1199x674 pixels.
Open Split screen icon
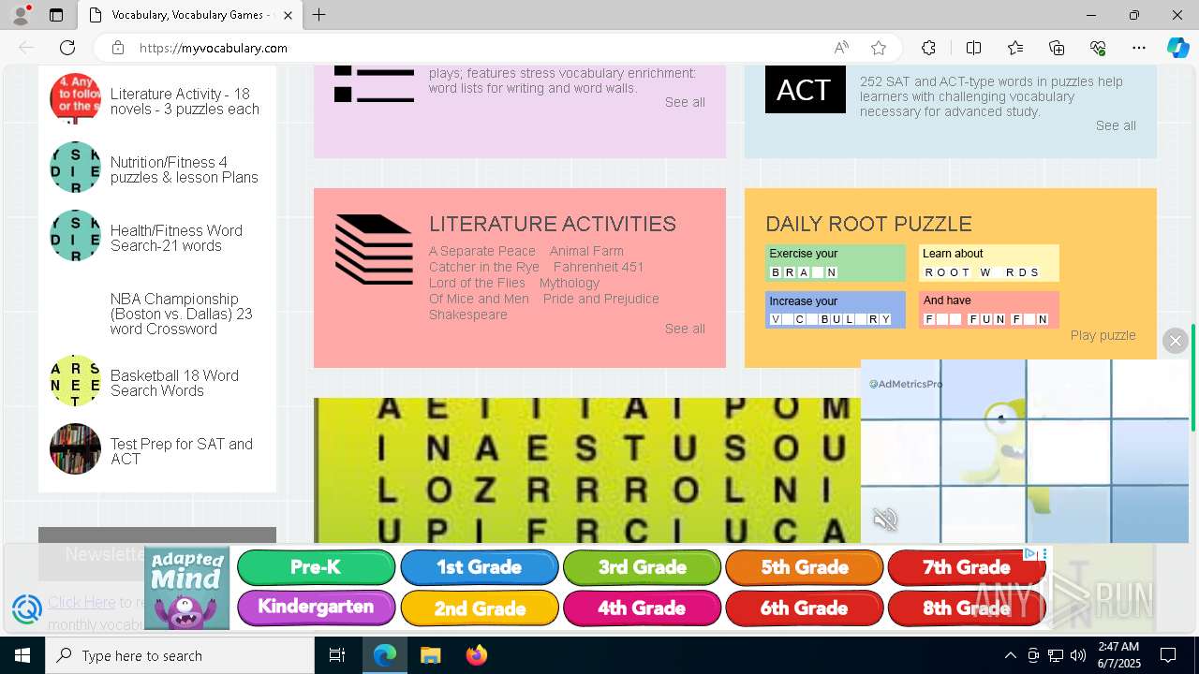coord(973,48)
